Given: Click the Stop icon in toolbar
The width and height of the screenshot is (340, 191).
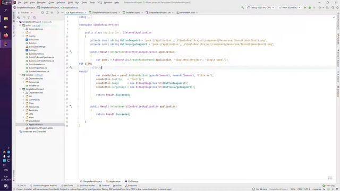Looking at the screenshot, I should (x=314, y=7).
